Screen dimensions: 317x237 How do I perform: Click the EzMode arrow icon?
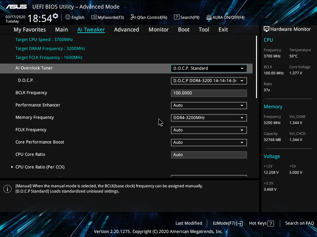tap(240, 223)
